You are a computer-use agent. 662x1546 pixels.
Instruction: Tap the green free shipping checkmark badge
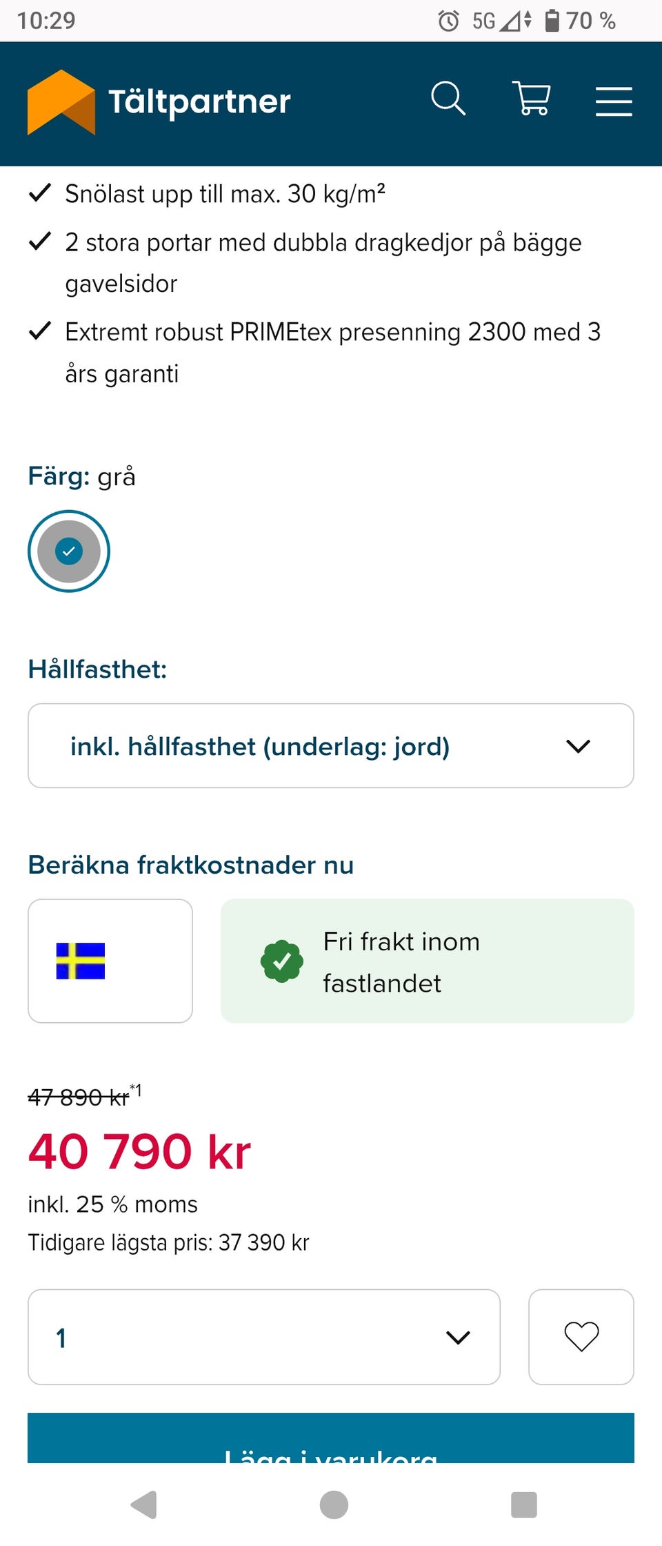pos(282,961)
